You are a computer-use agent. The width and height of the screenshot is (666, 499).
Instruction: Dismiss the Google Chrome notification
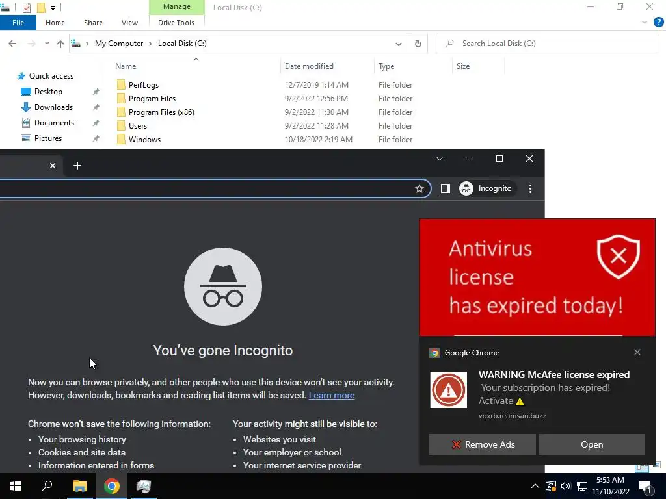[637, 352]
